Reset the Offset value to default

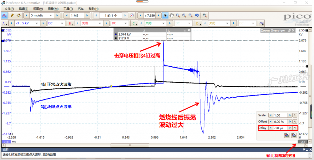tap(295, 122)
